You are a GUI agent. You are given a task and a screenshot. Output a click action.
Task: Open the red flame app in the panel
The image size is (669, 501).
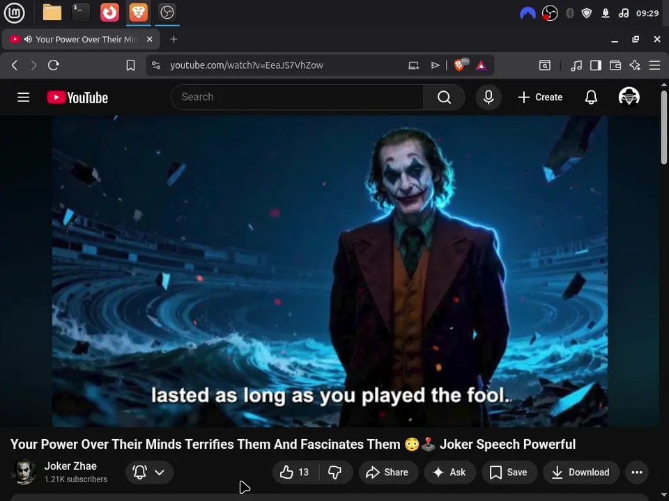pyautogui.click(x=109, y=13)
